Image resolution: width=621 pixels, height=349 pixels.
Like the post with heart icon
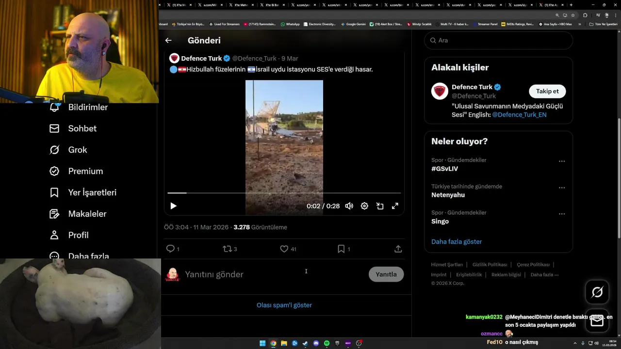284,249
